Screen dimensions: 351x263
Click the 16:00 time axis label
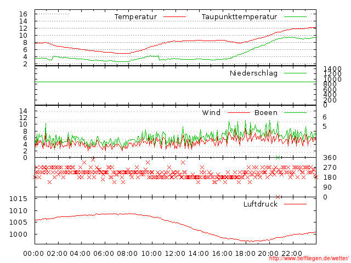tap(222, 254)
